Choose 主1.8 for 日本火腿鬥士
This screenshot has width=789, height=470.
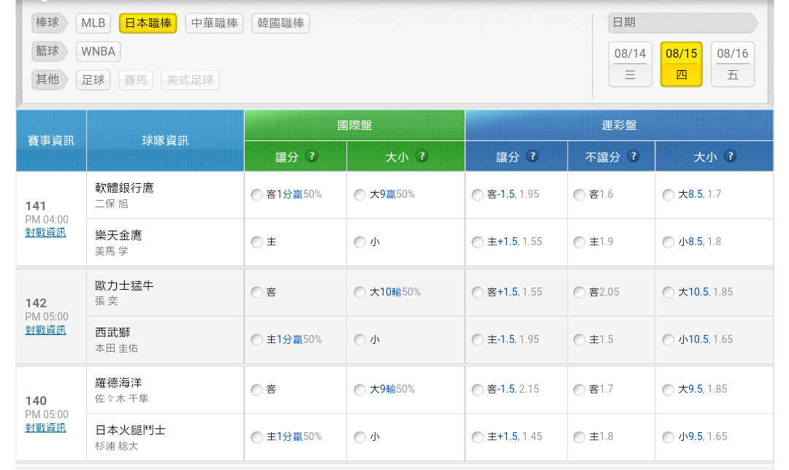[x=579, y=437]
